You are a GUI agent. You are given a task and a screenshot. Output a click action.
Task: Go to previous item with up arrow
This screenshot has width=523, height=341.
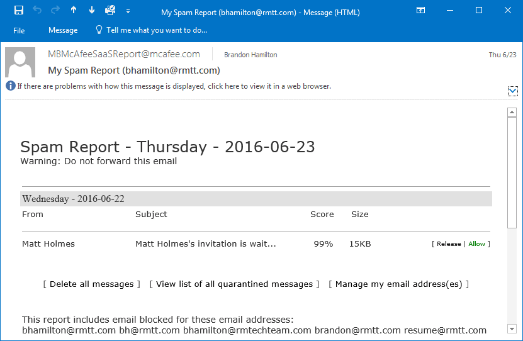click(74, 10)
